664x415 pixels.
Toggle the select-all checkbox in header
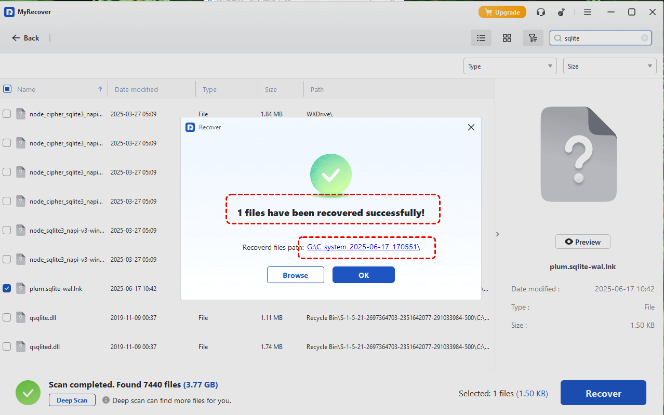7,89
